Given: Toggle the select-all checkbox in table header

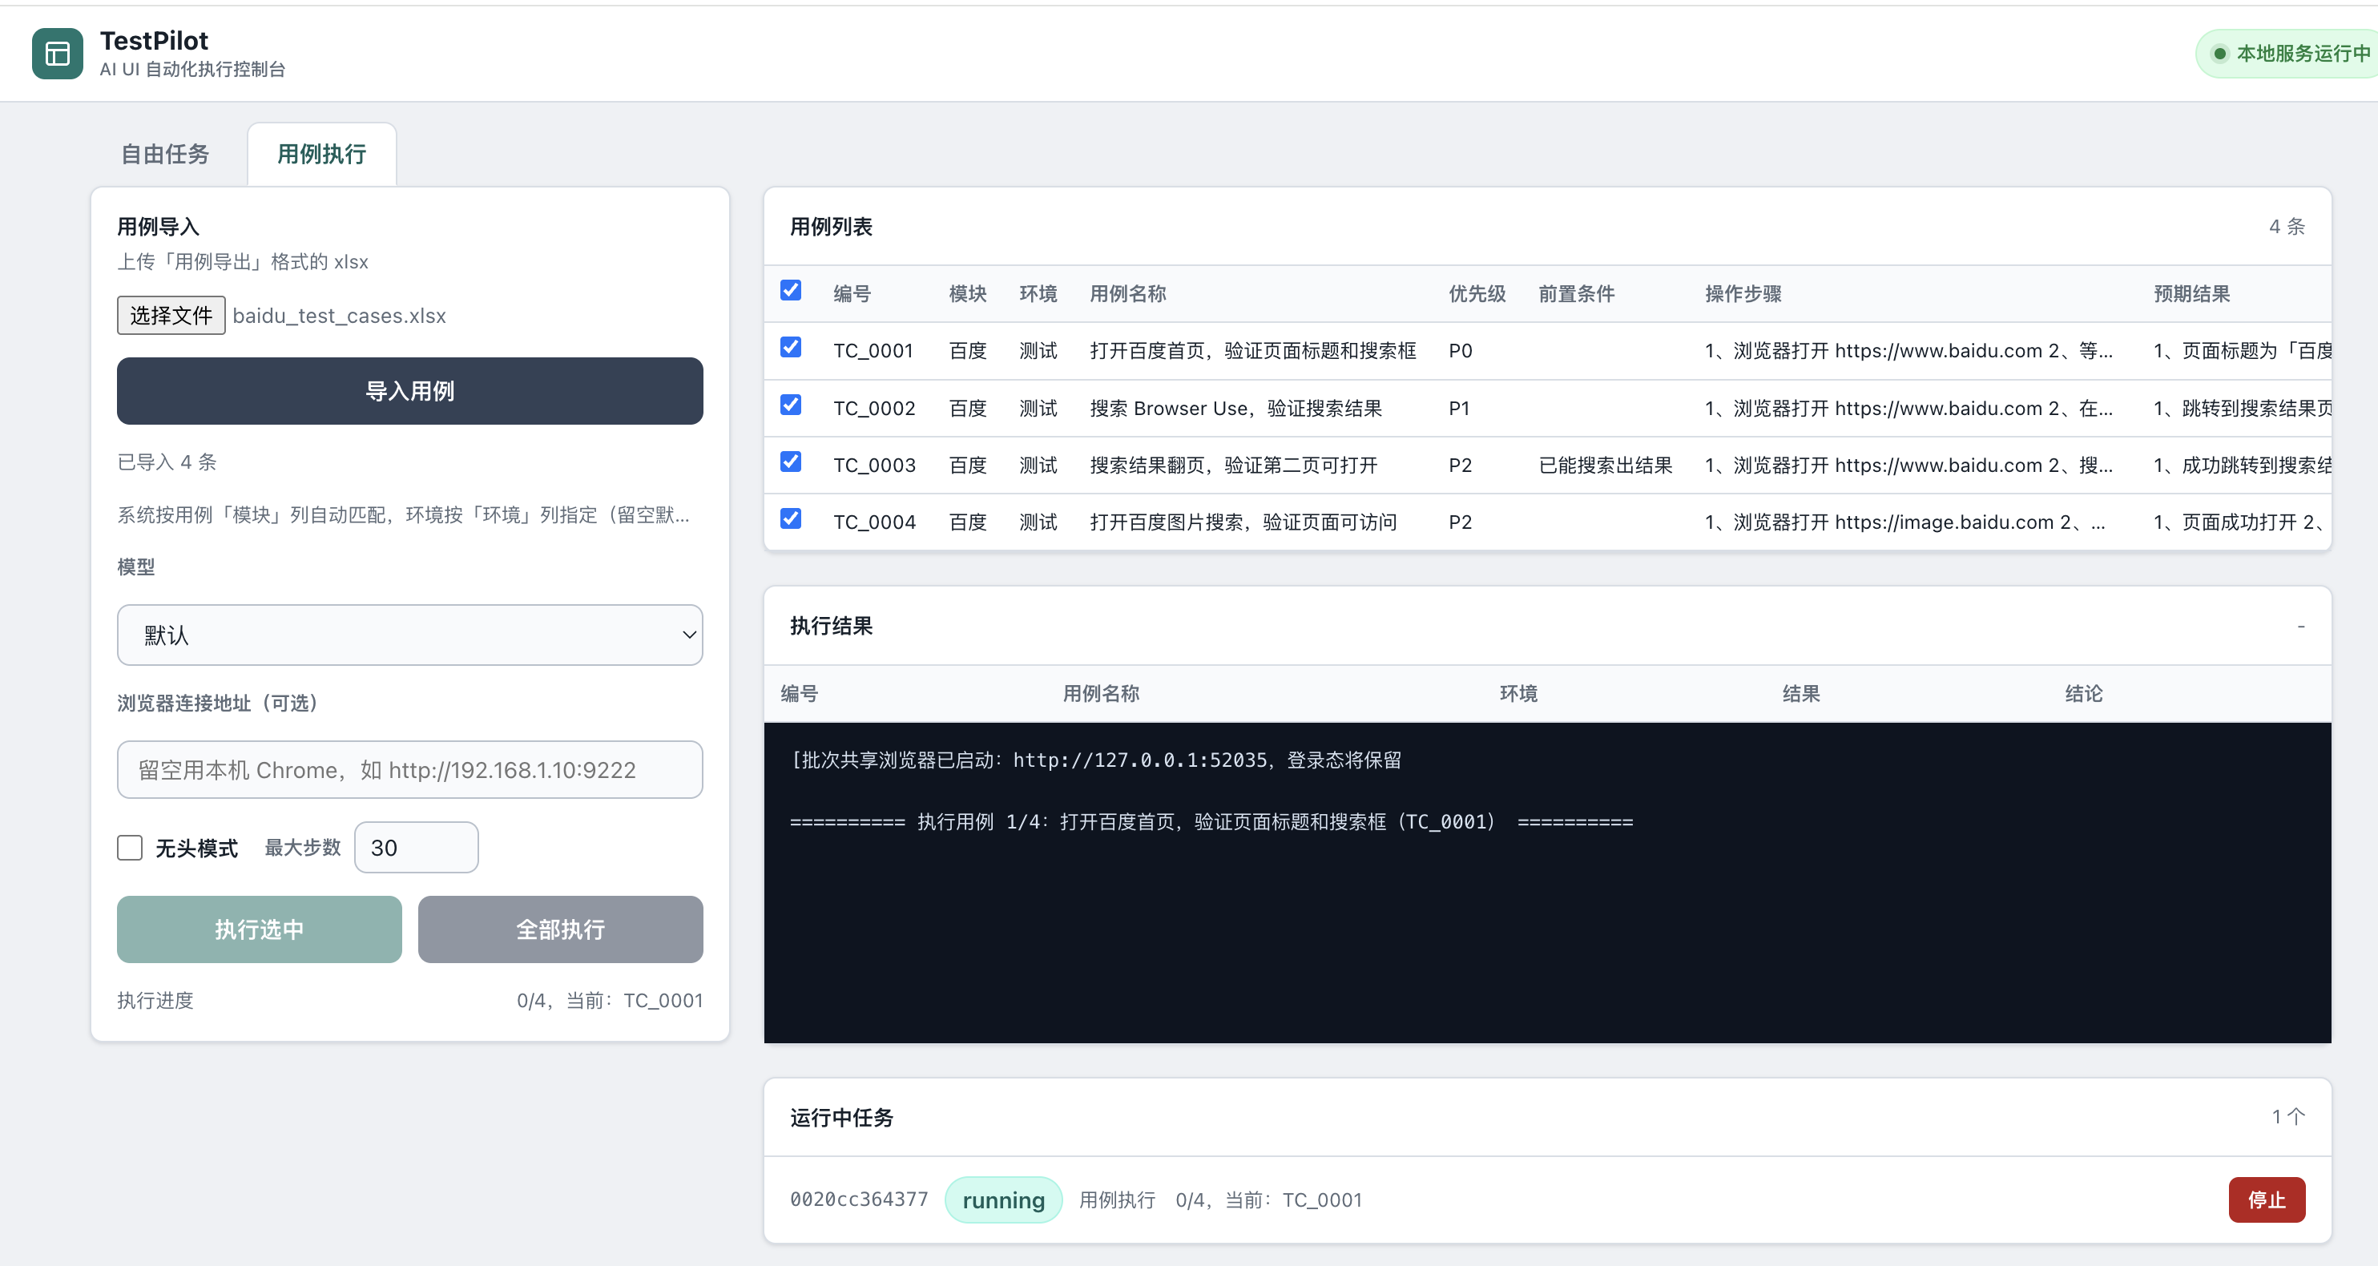Looking at the screenshot, I should [x=790, y=291].
